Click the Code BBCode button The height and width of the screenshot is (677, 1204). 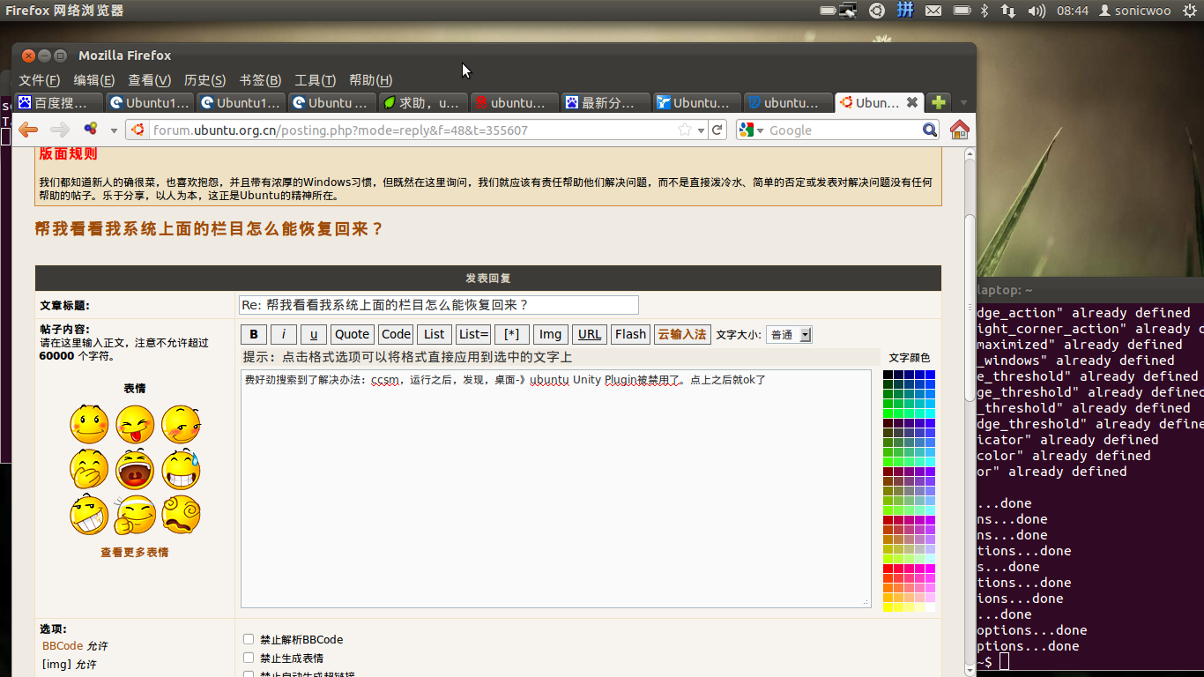[396, 334]
